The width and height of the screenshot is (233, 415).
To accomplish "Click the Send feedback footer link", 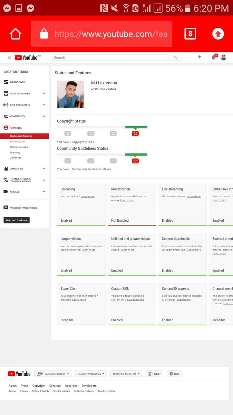I will point(61,391).
